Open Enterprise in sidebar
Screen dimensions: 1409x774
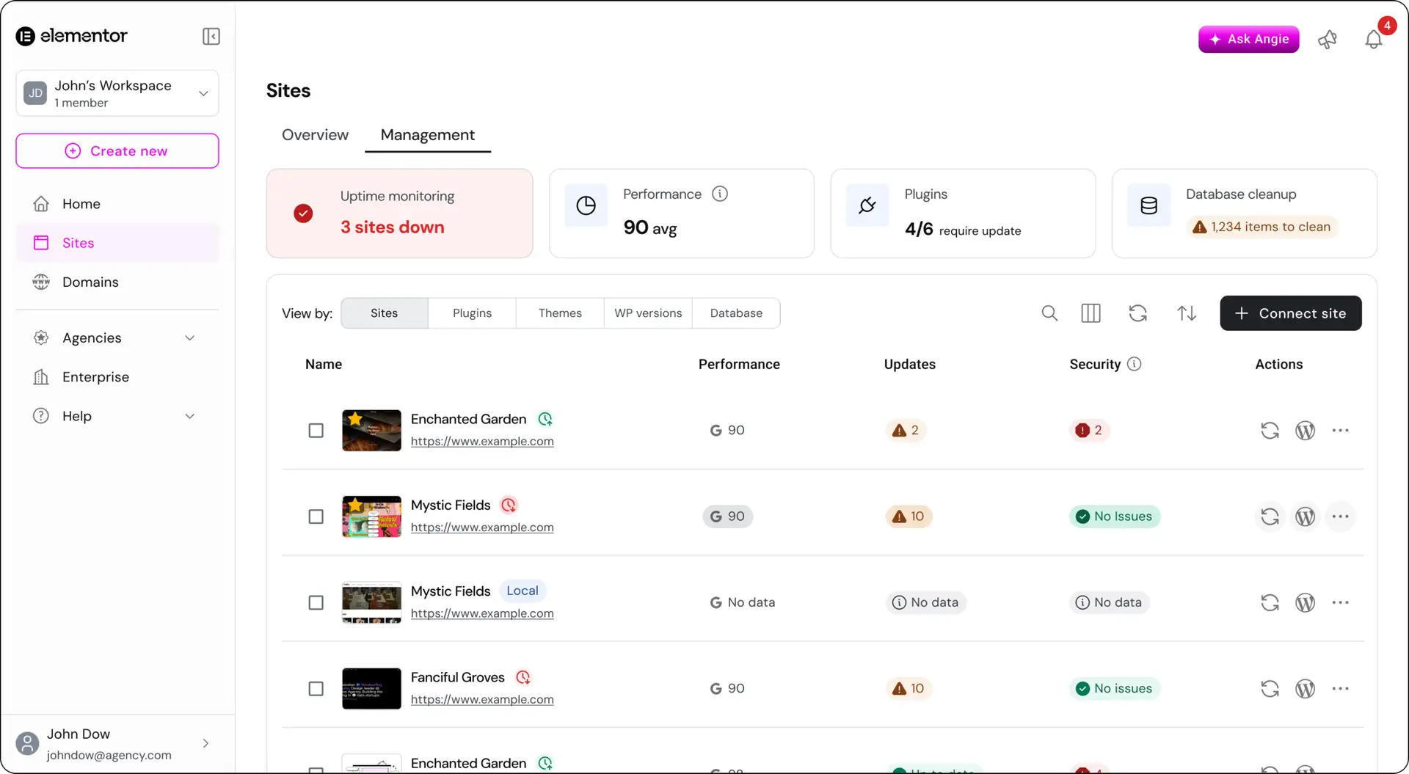point(117,377)
